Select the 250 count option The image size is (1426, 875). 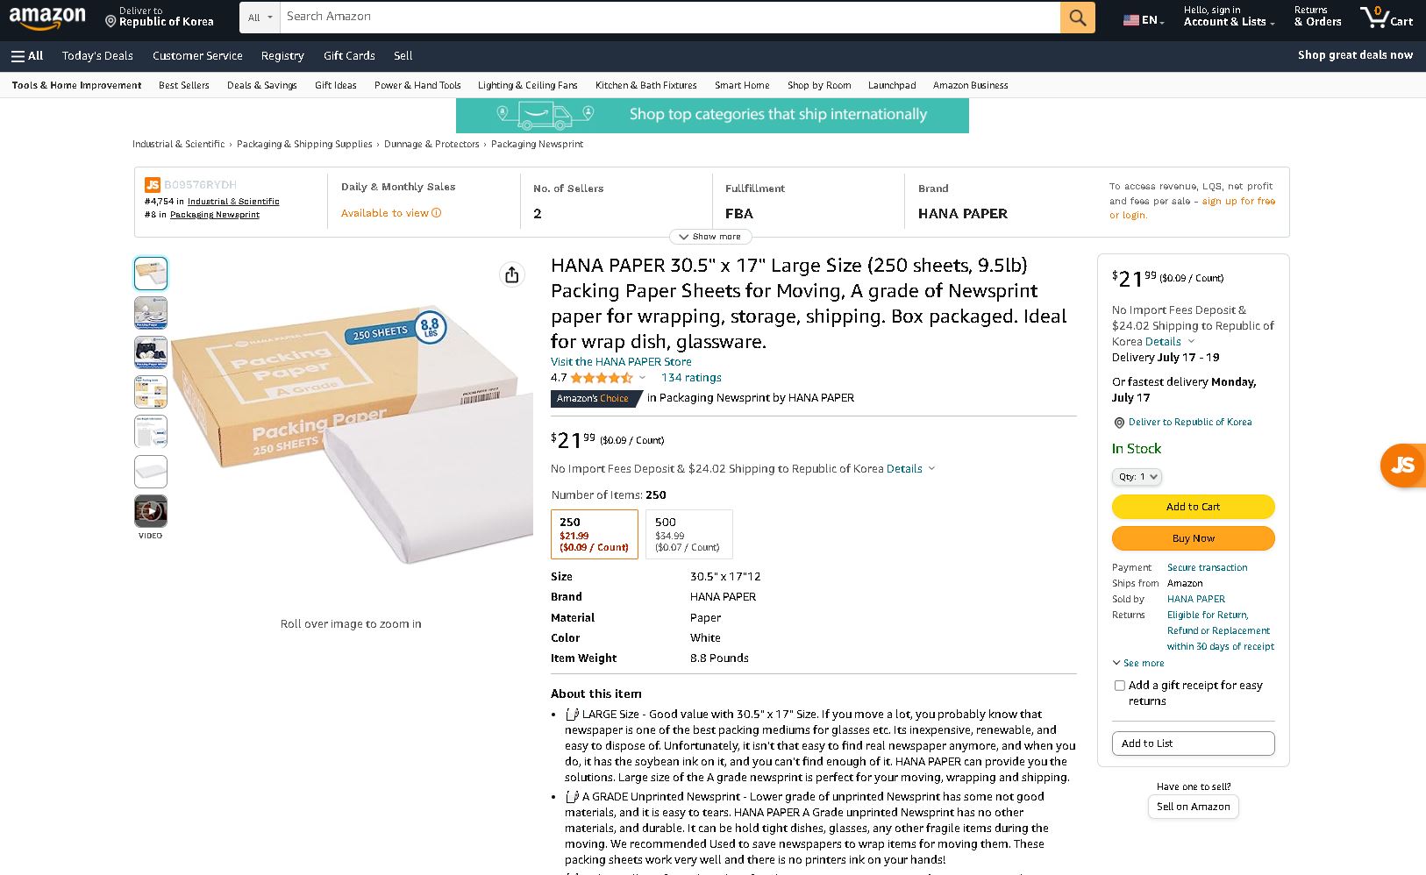594,533
